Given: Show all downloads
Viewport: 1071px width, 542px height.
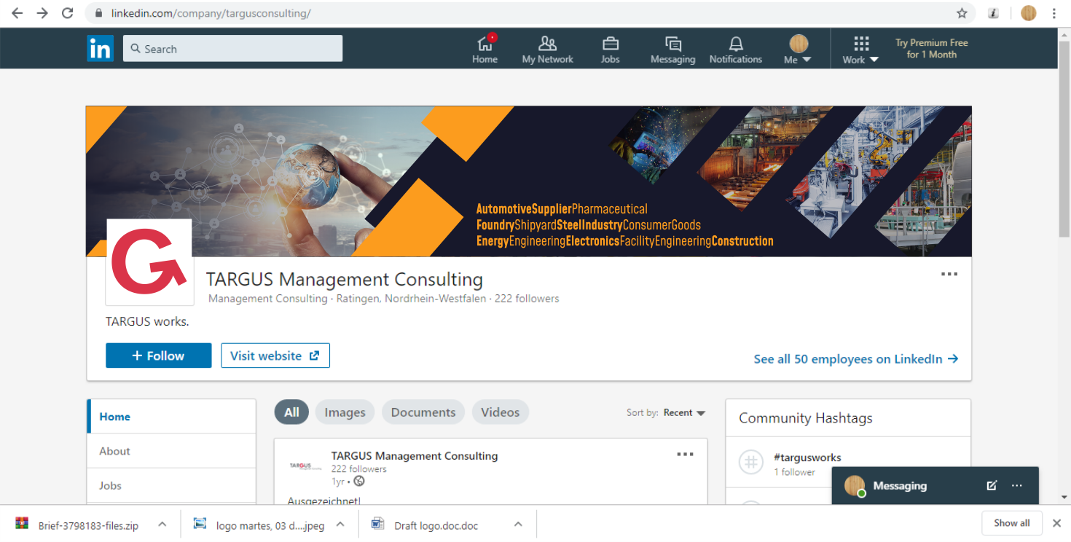Looking at the screenshot, I should click(1011, 523).
